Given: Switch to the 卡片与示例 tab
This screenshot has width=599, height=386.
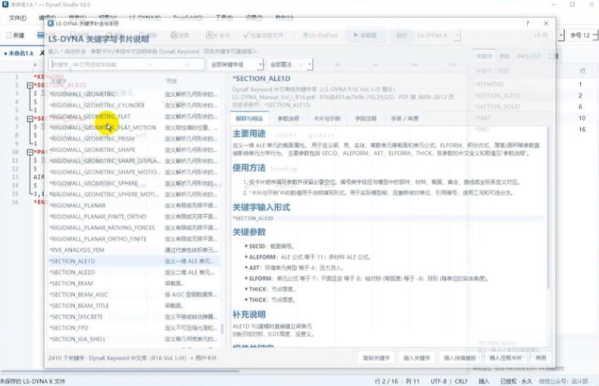Looking at the screenshot, I should [x=326, y=118].
